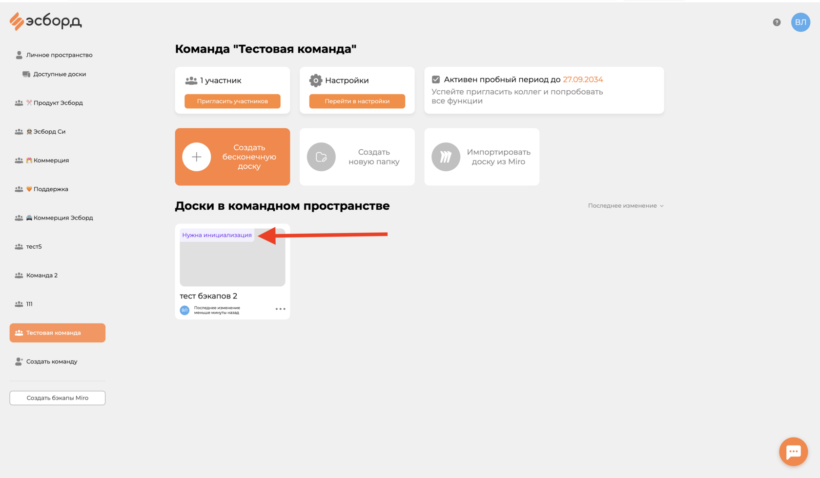Click plus icon to create infinite board
This screenshot has width=820, height=478.
coord(196,157)
